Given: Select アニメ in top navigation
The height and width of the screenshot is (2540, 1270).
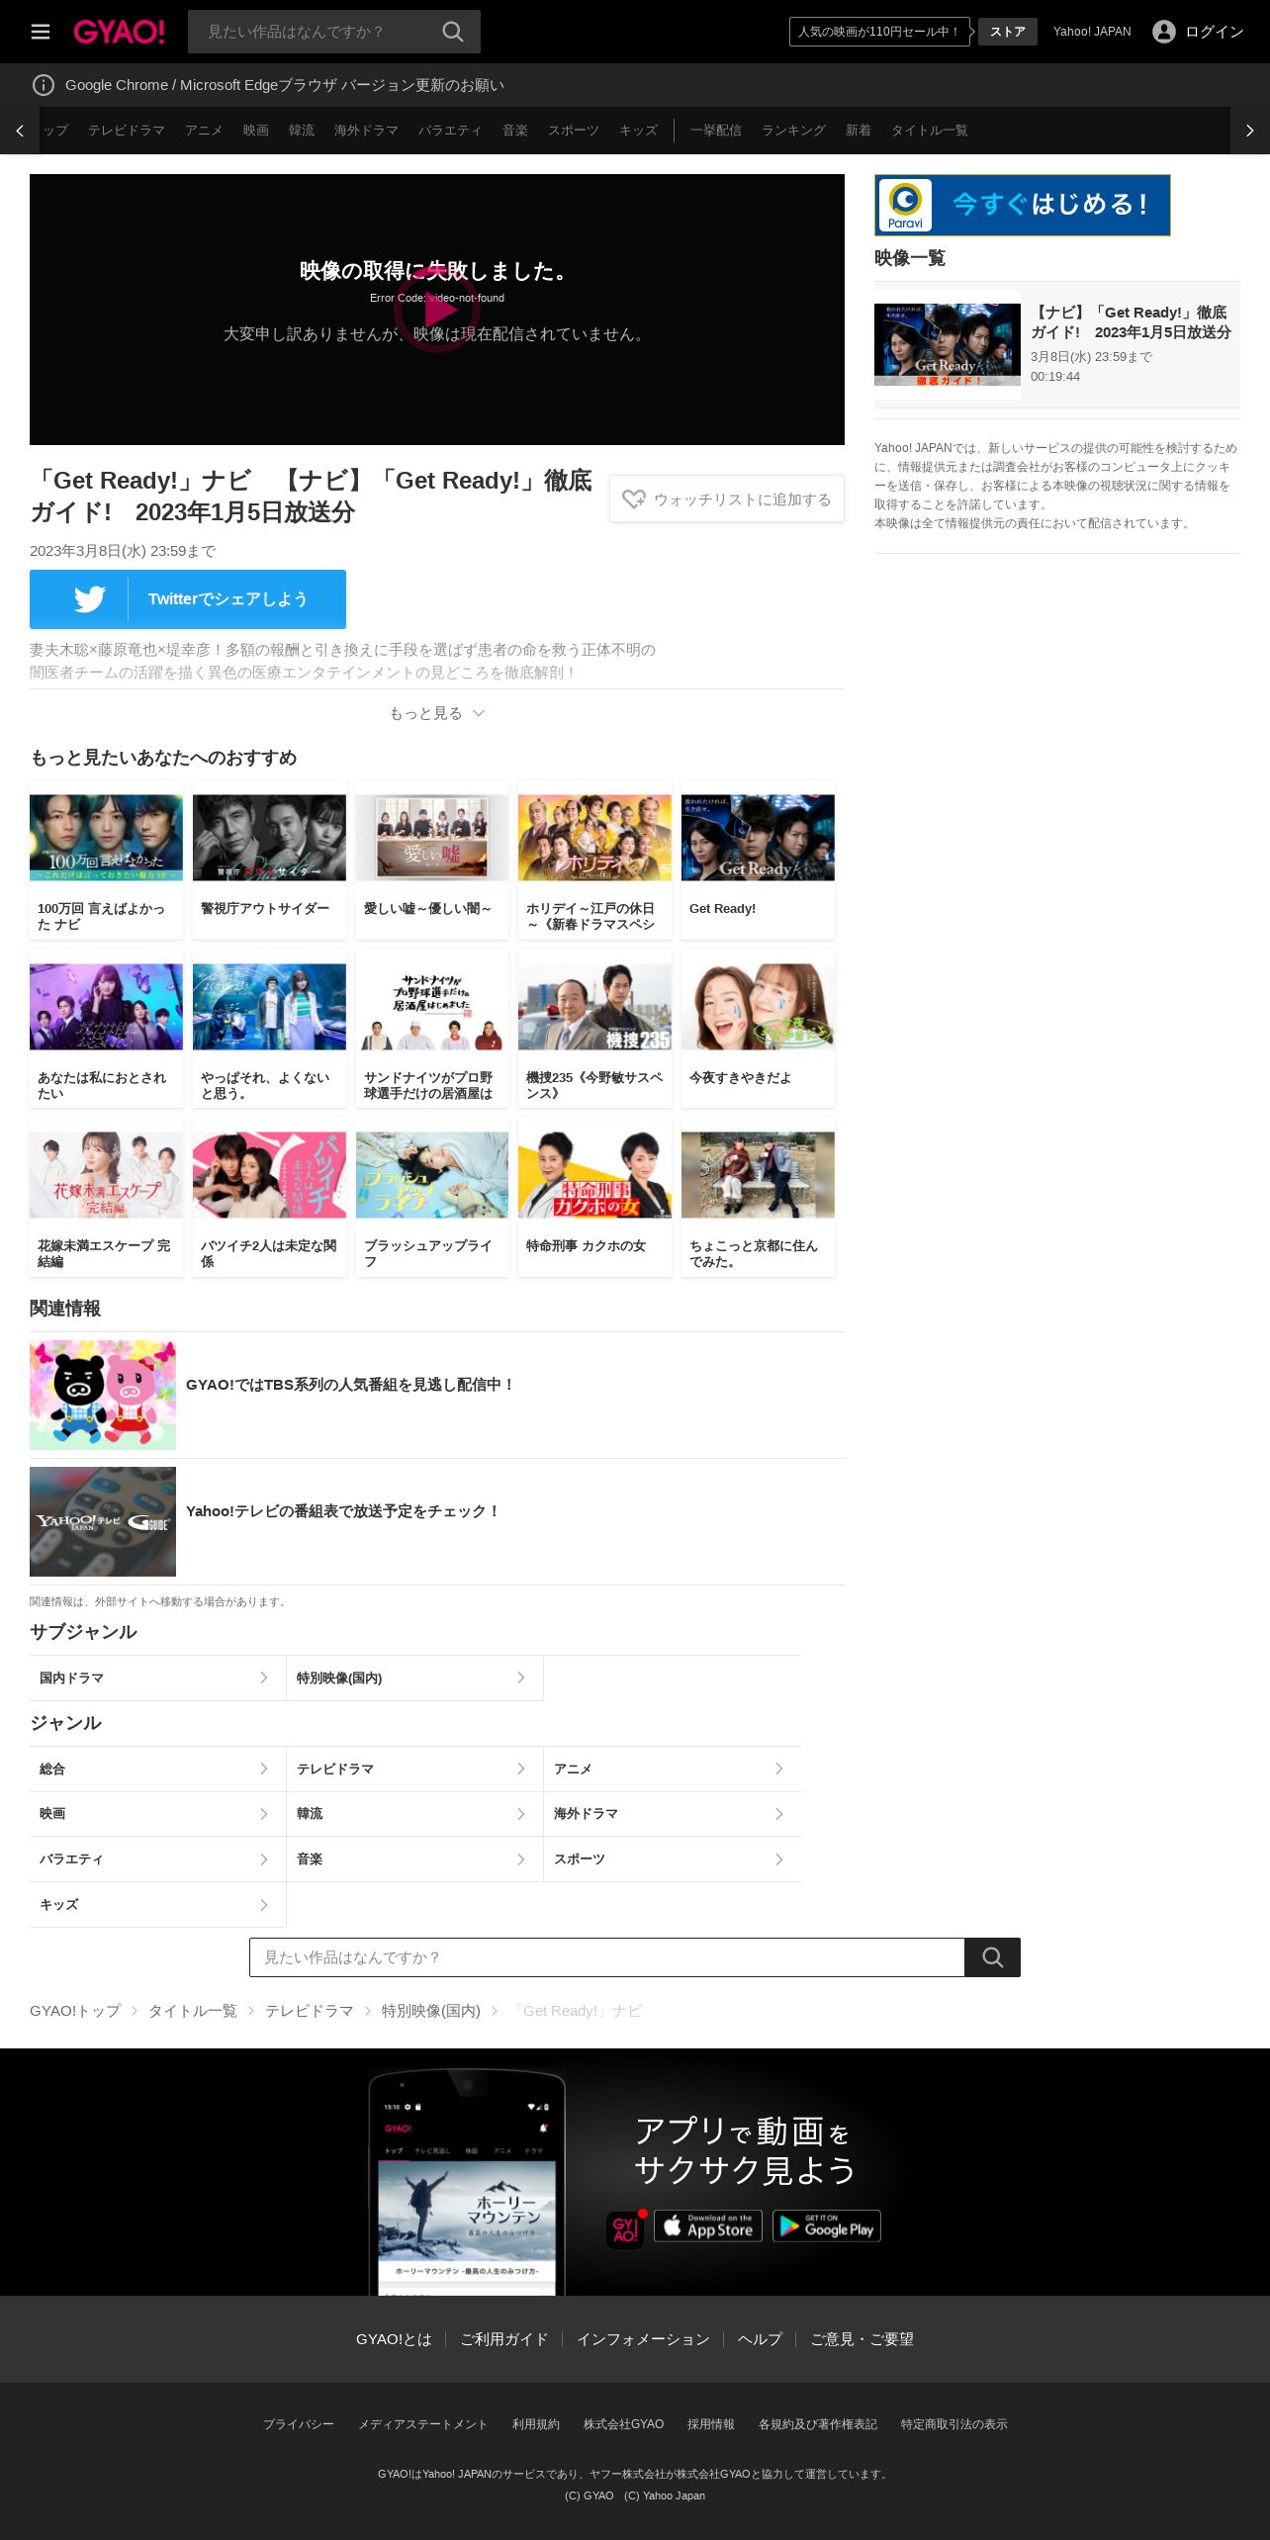Looking at the screenshot, I should pyautogui.click(x=204, y=131).
